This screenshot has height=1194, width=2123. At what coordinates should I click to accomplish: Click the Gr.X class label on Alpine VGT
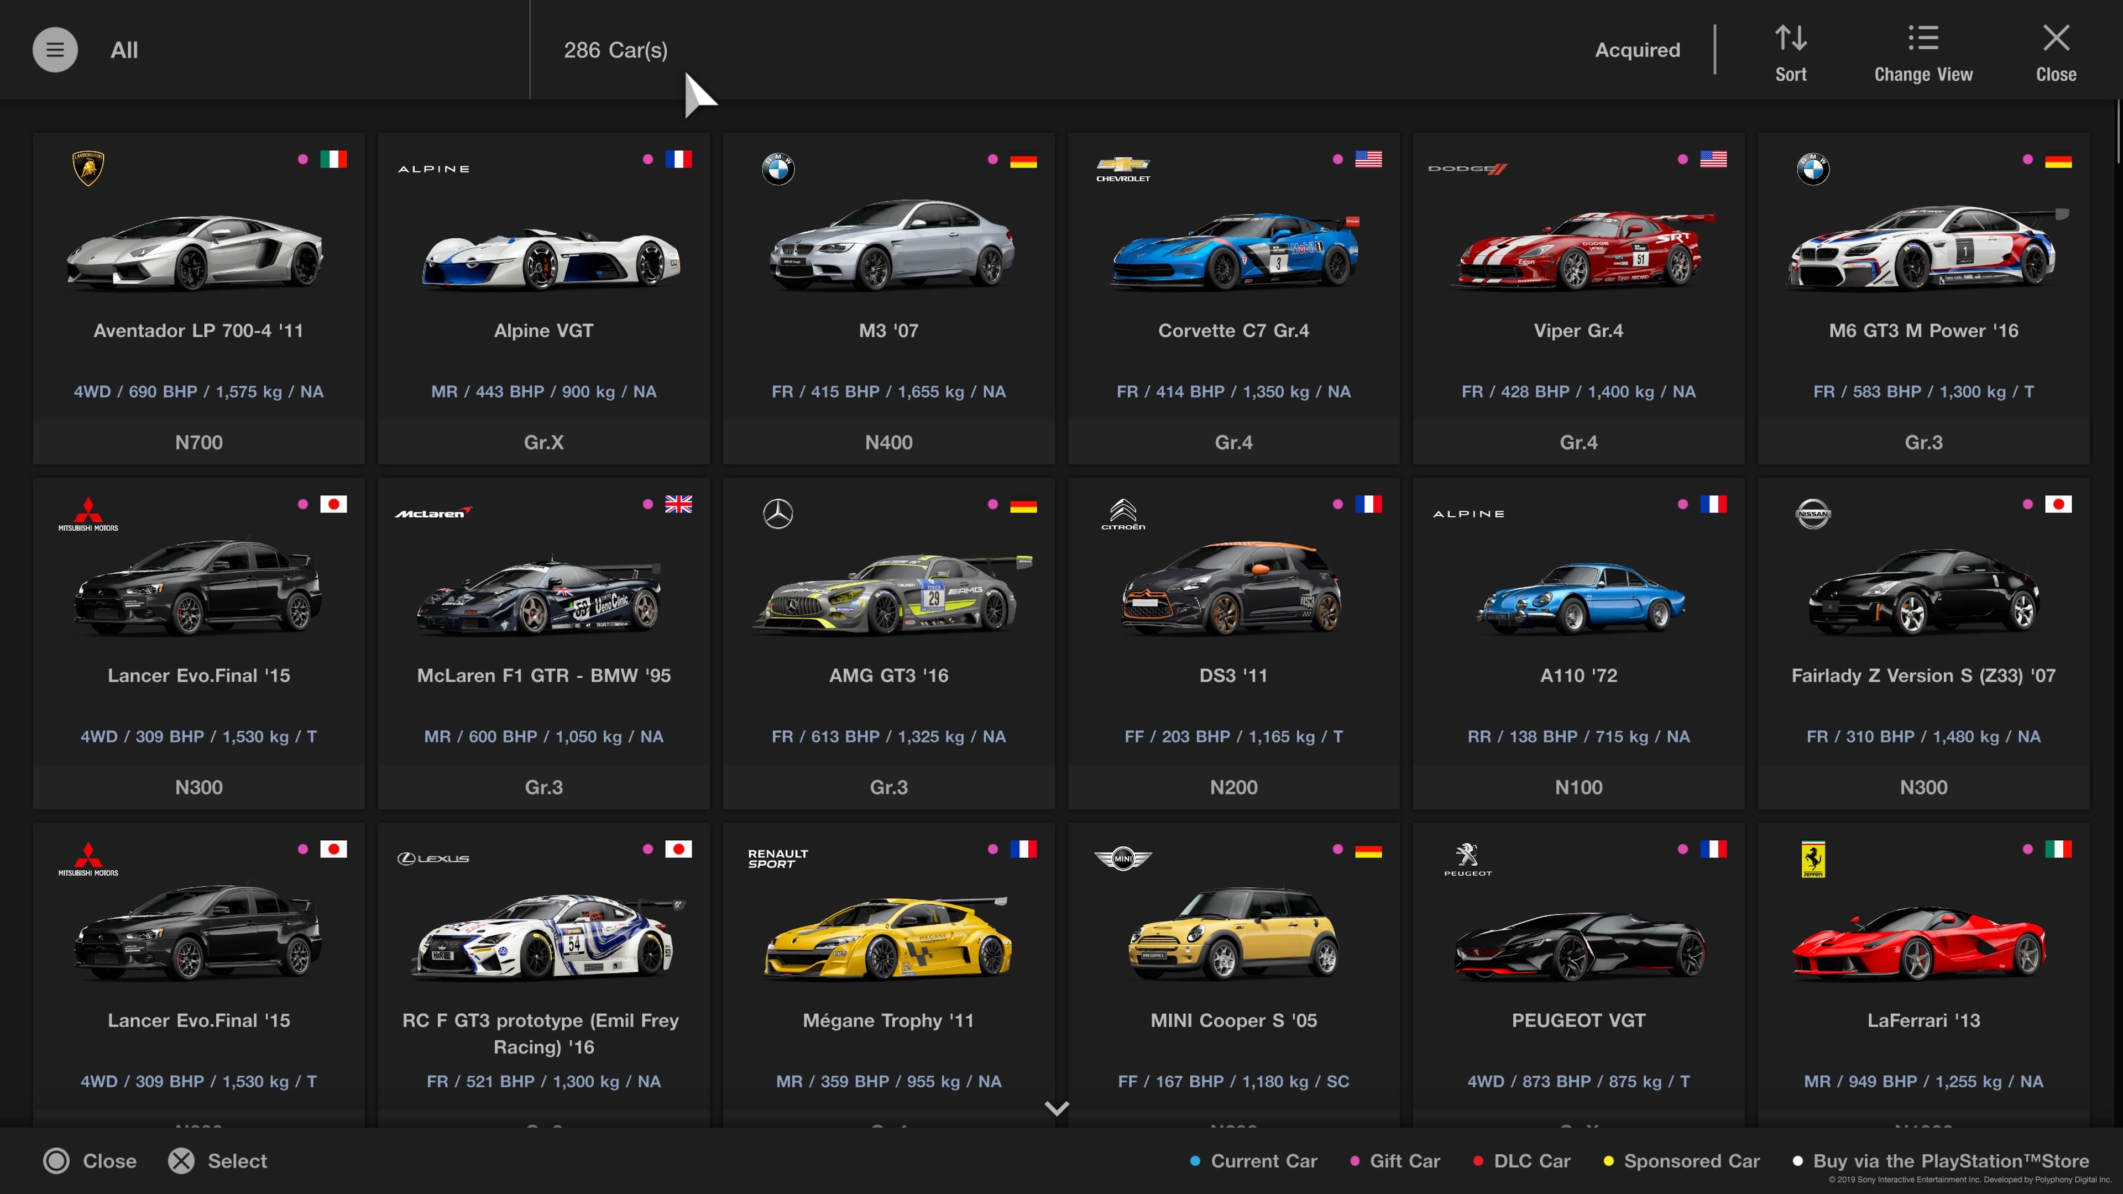(x=544, y=442)
